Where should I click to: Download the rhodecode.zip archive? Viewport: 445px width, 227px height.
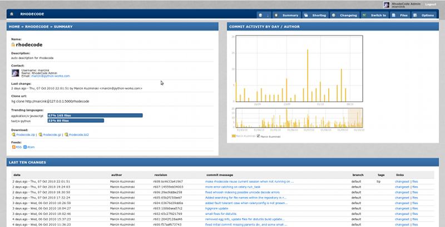(x=25, y=134)
